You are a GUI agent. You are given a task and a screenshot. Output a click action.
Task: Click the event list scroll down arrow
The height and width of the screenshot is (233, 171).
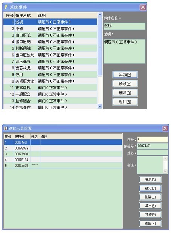(100, 106)
